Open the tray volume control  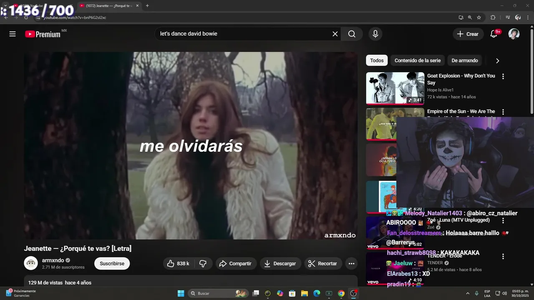click(x=504, y=293)
